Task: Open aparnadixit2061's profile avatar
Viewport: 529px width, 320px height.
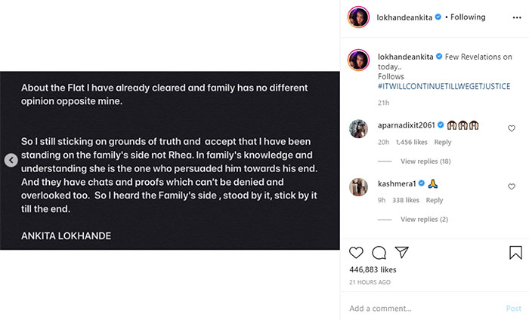Action: [x=358, y=128]
